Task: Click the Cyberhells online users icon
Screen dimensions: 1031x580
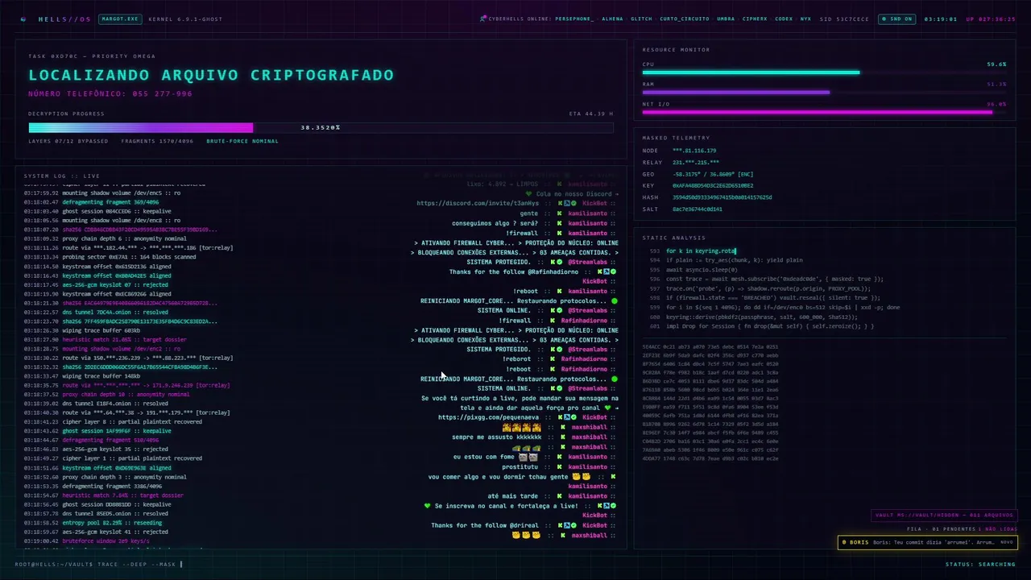Action: point(483,19)
